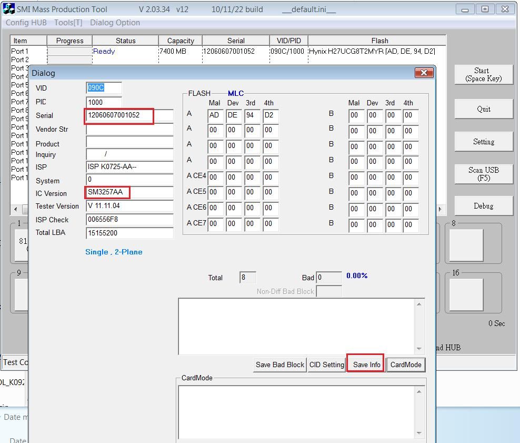Click the SMI Mass Production Tool app icon
The height and width of the screenshot is (443, 520).
coord(8,9)
